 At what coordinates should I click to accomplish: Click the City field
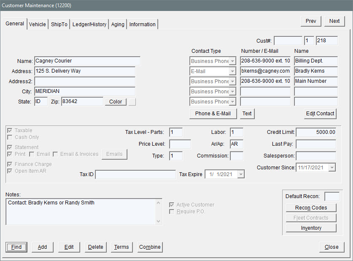click(x=85, y=91)
